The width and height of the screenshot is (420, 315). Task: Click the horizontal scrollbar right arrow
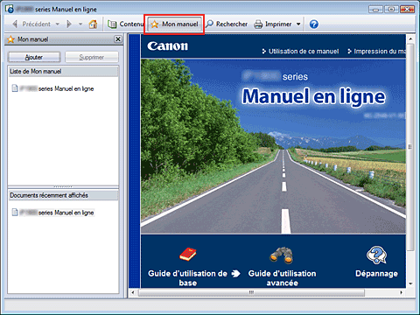[x=402, y=292]
